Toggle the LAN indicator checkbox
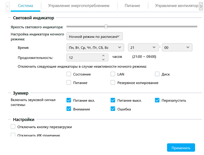Screen dimensions: 204x155 point(113,74)
